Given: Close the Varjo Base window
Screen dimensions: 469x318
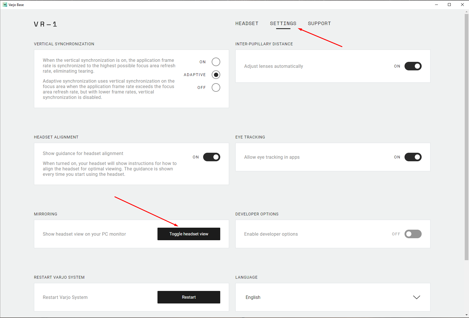Looking at the screenshot, I should 462,5.
